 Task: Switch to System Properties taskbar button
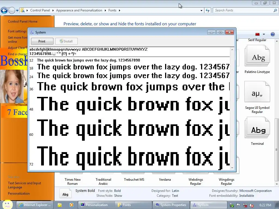(x=171, y=205)
